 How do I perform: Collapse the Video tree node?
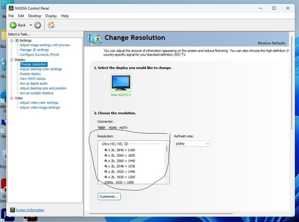coord(11,98)
